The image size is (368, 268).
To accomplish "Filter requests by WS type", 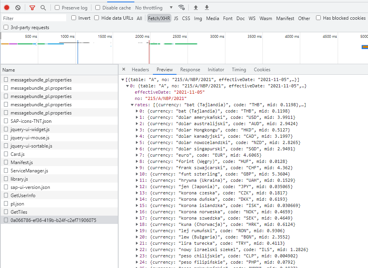I will pos(252,18).
